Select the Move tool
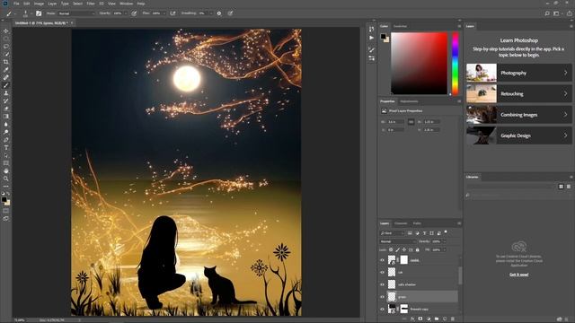The height and width of the screenshot is (323, 575). 6,31
